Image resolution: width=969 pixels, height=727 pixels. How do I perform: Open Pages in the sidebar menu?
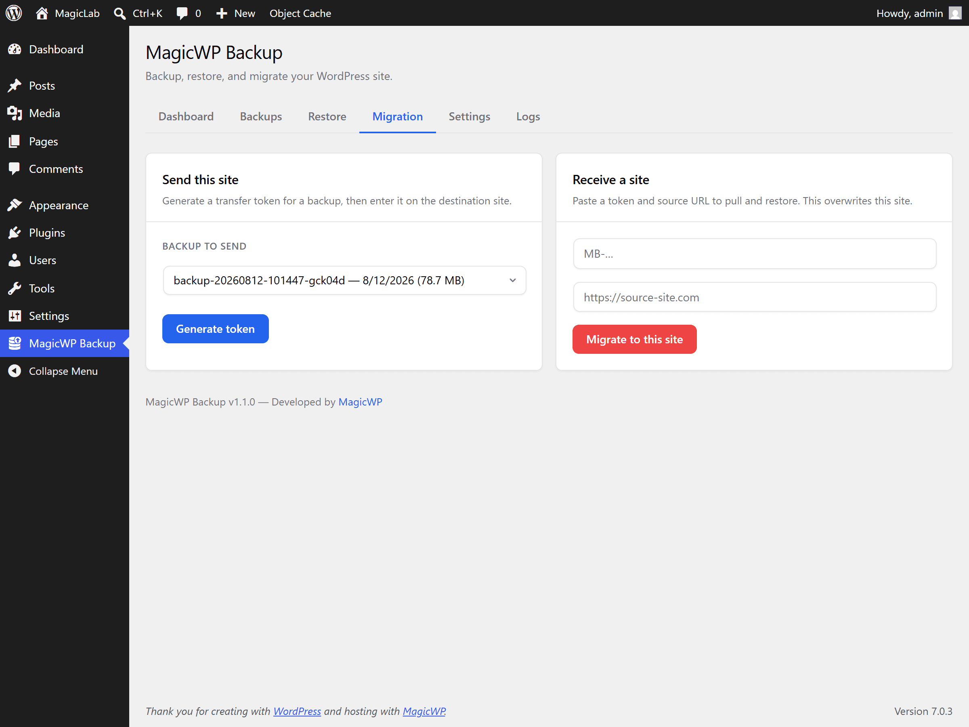(x=43, y=141)
